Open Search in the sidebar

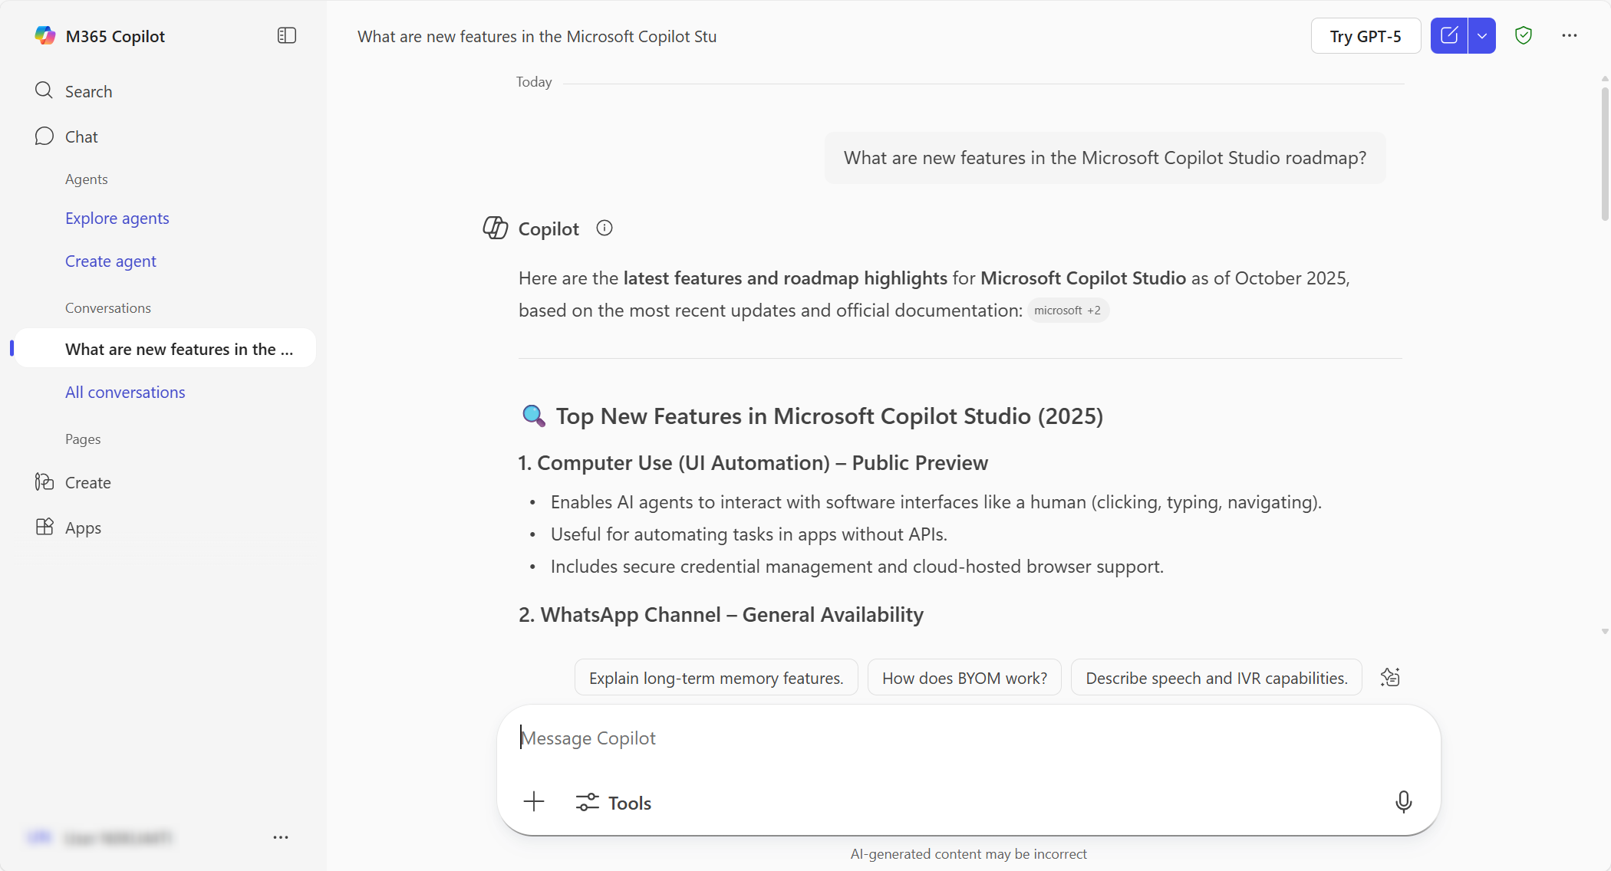click(x=88, y=91)
